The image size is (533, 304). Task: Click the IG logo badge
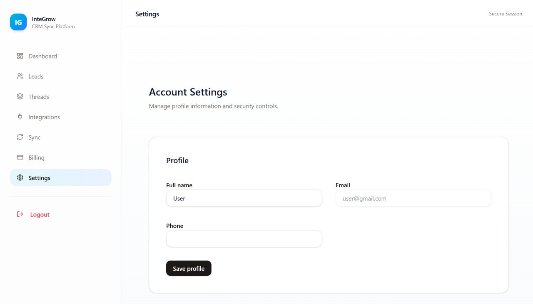18,22
